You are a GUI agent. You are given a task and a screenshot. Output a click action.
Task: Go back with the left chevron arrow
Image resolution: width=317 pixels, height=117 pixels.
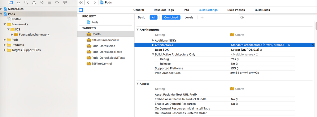pyautogui.click(x=88, y=2)
